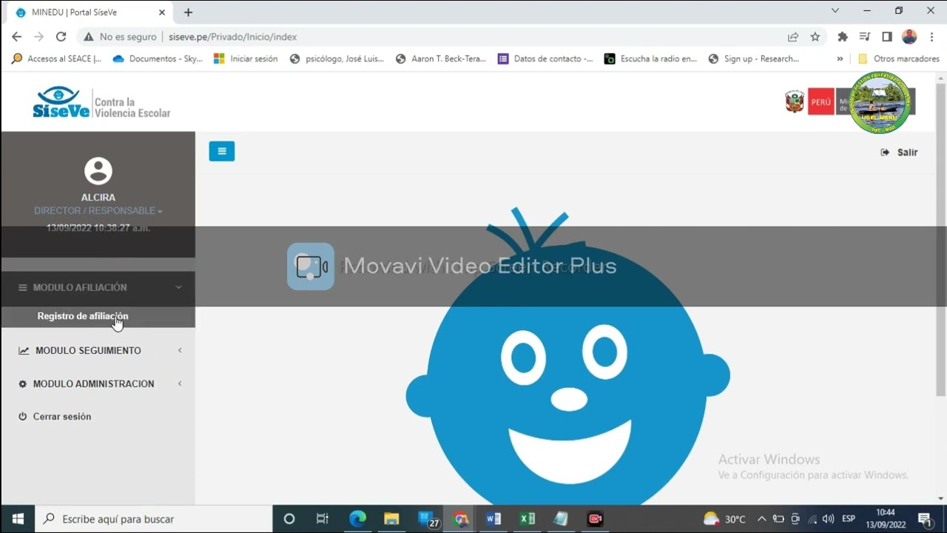Open Otros marcadores folder
947x533 pixels.
898,58
